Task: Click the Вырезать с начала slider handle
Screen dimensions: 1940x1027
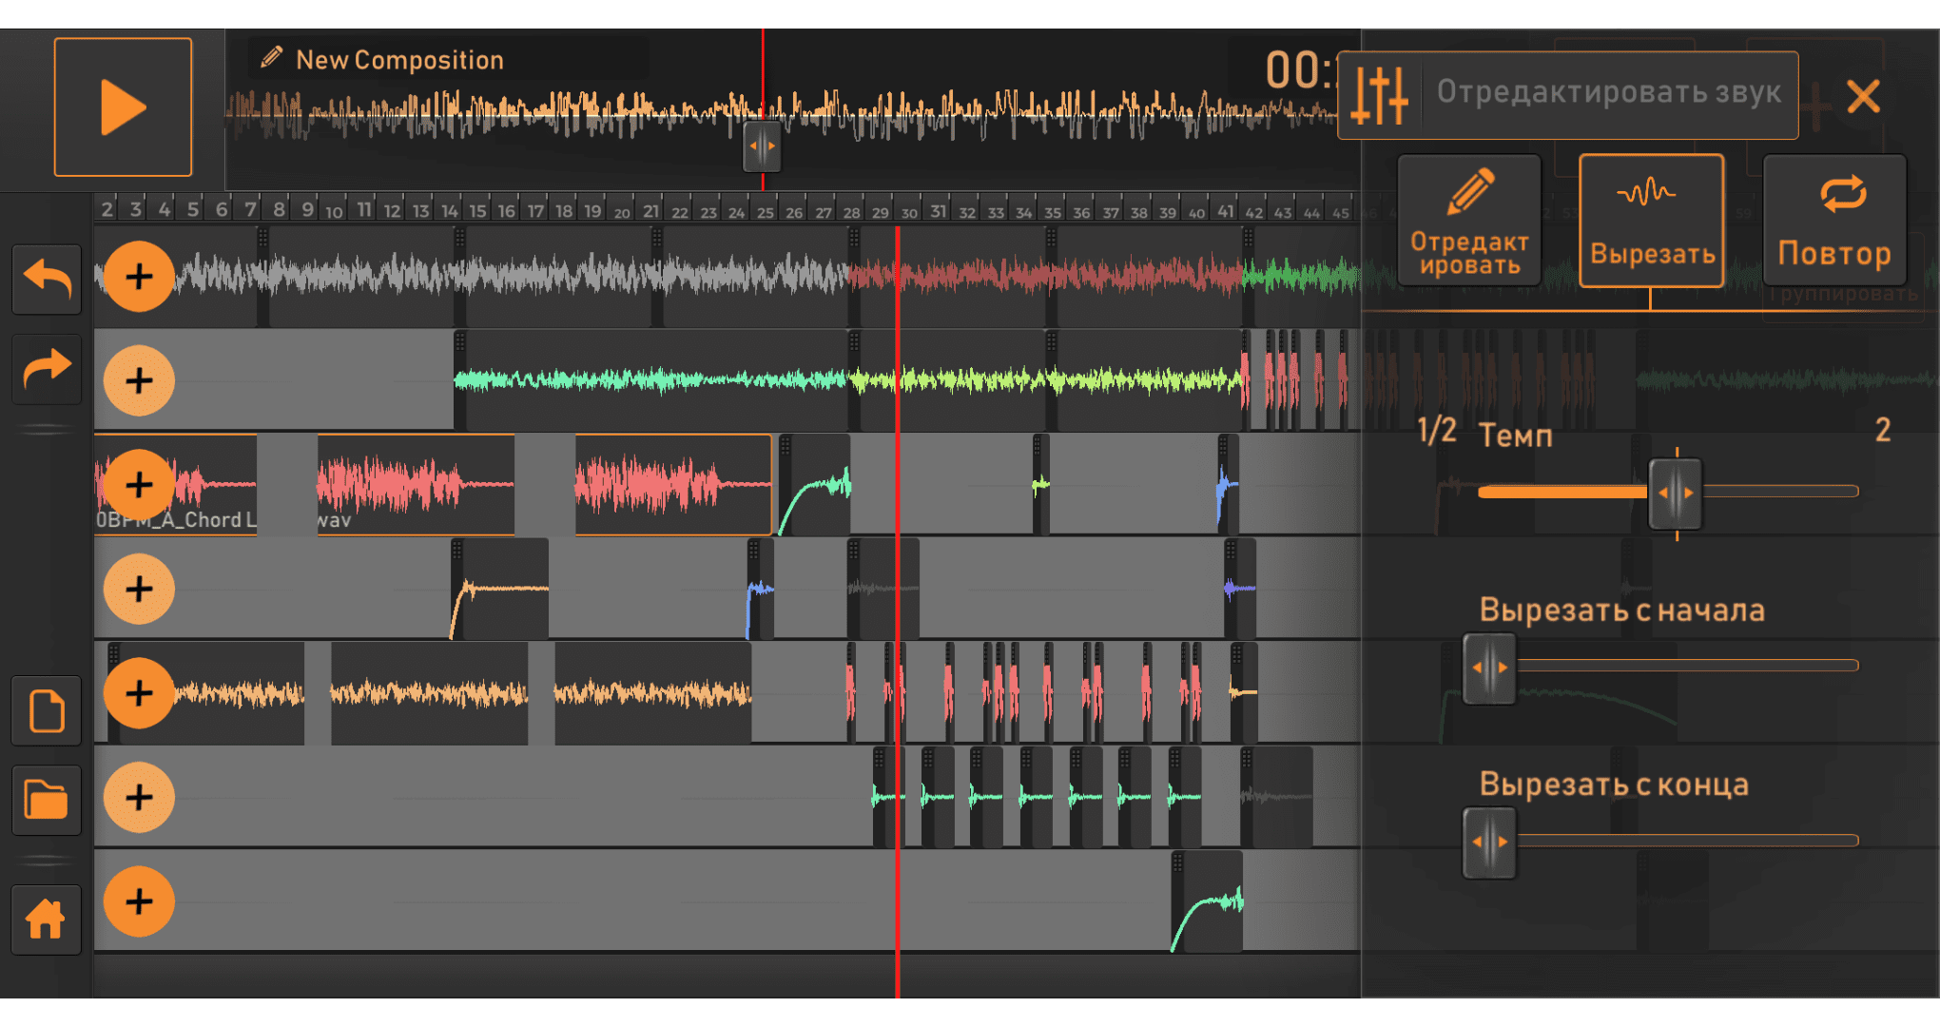Action: (x=1489, y=669)
